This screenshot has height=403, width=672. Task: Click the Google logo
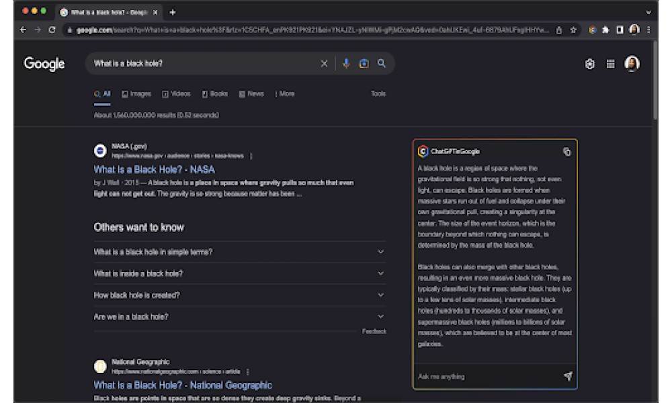(x=44, y=64)
